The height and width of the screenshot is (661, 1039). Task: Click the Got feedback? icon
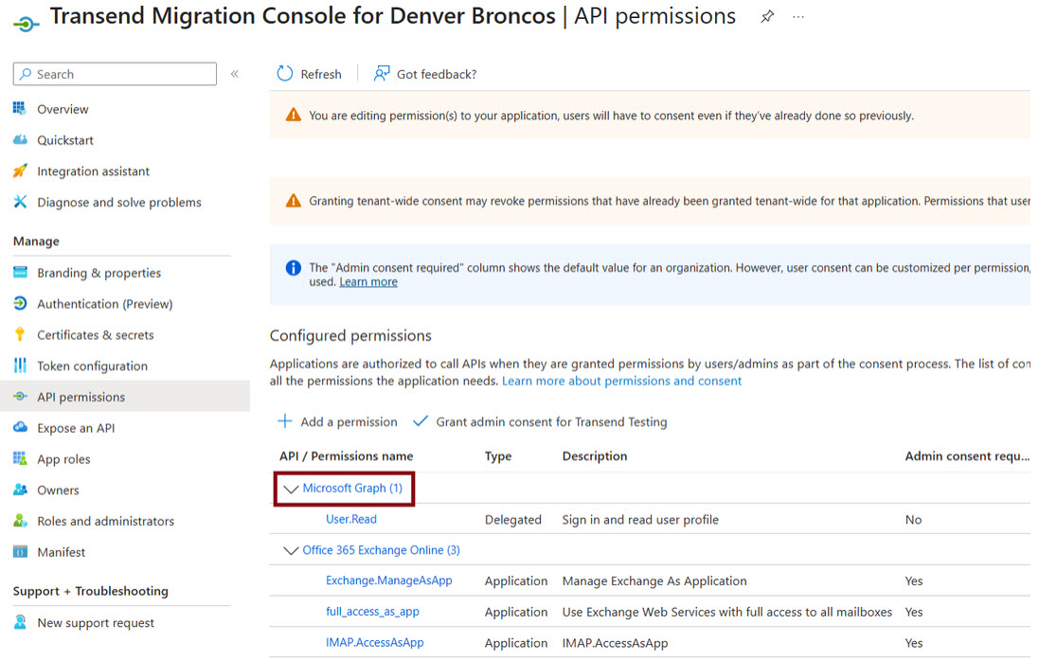click(382, 74)
